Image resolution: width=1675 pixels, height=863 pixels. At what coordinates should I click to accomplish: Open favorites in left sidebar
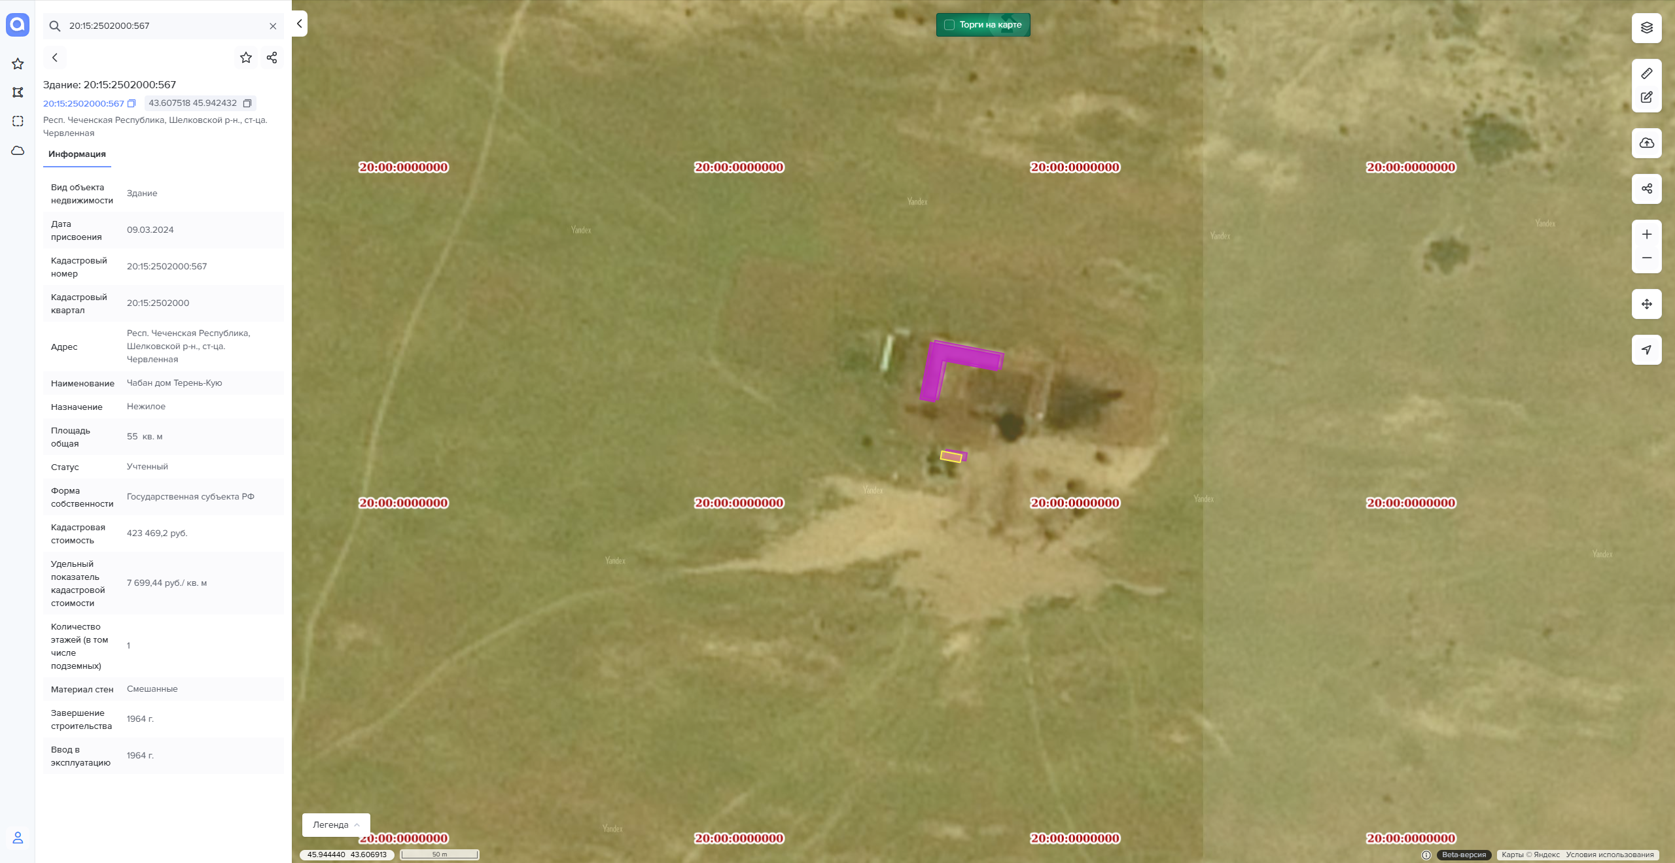[18, 64]
